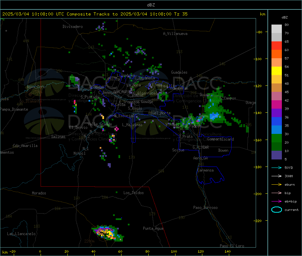302x256 pixels.
Task: Click the pink bip arrow legend icon
Action: click(x=276, y=193)
